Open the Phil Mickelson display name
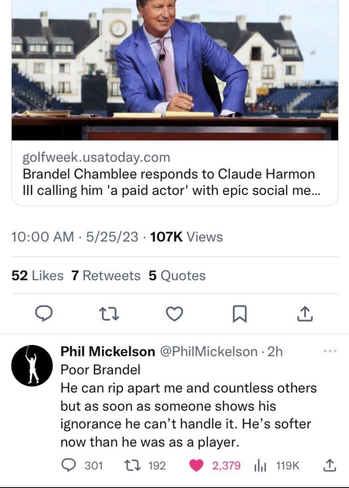The width and height of the screenshot is (349, 488). [x=108, y=351]
